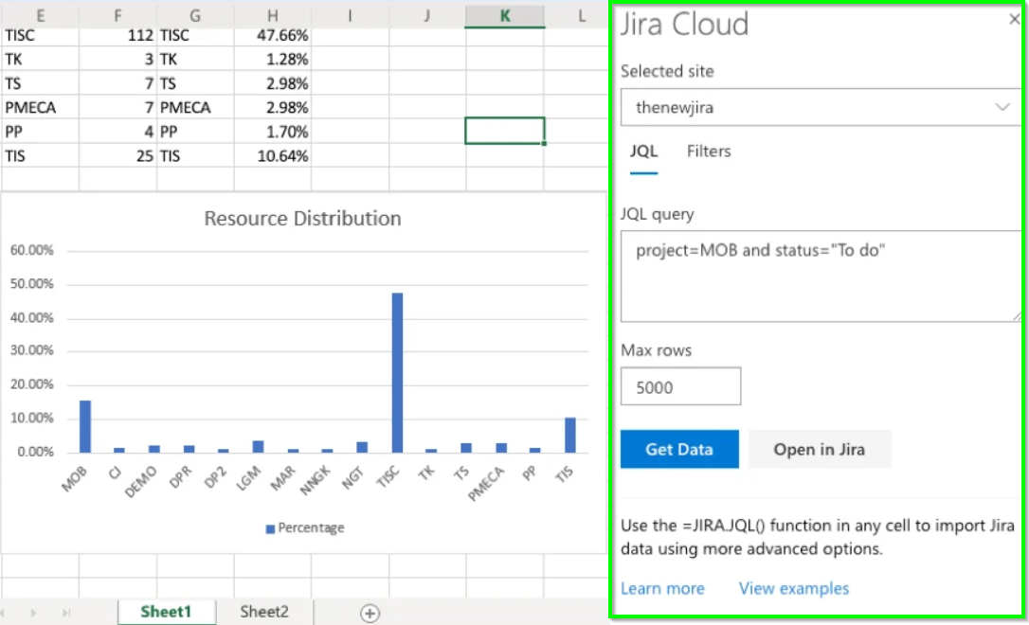This screenshot has width=1029, height=625.
Task: Switch to the JQL tab
Action: coord(643,152)
